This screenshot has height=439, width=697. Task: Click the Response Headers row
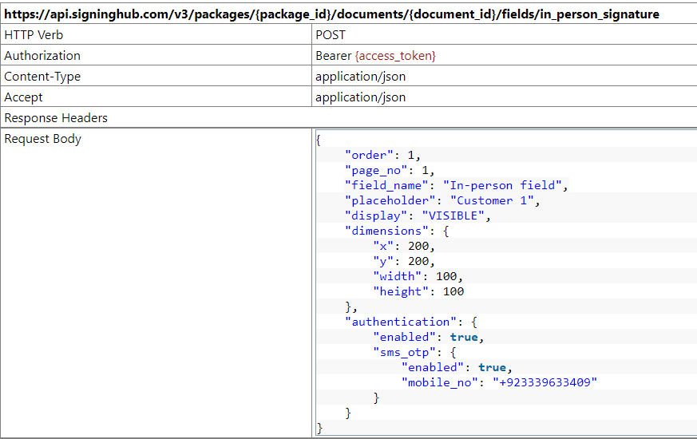[56, 118]
